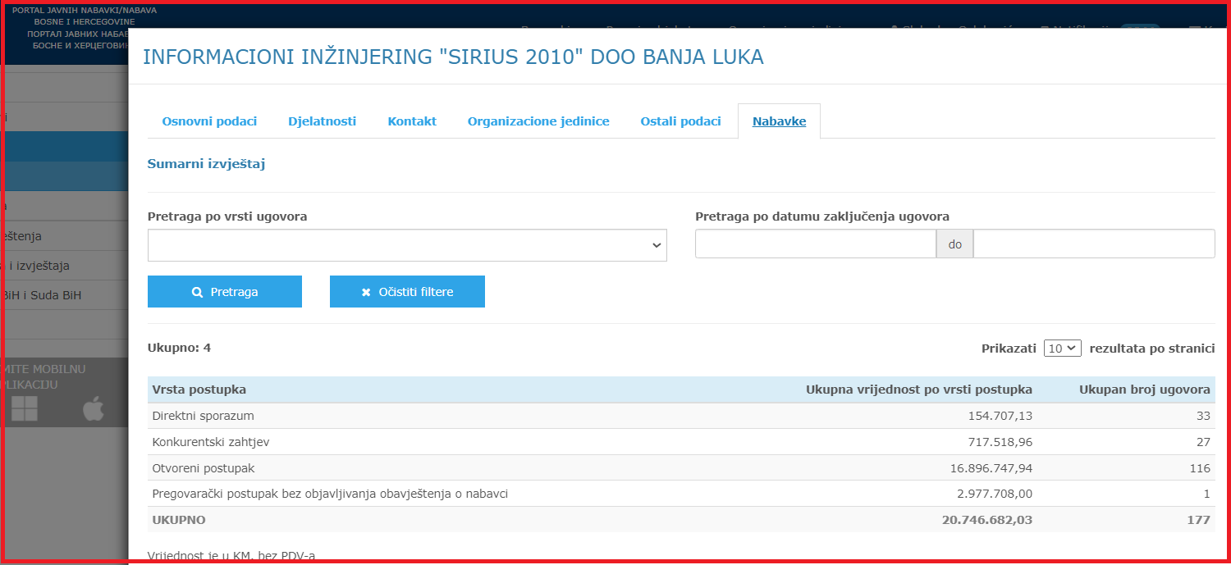Select the Nabavke tab

pyautogui.click(x=779, y=121)
